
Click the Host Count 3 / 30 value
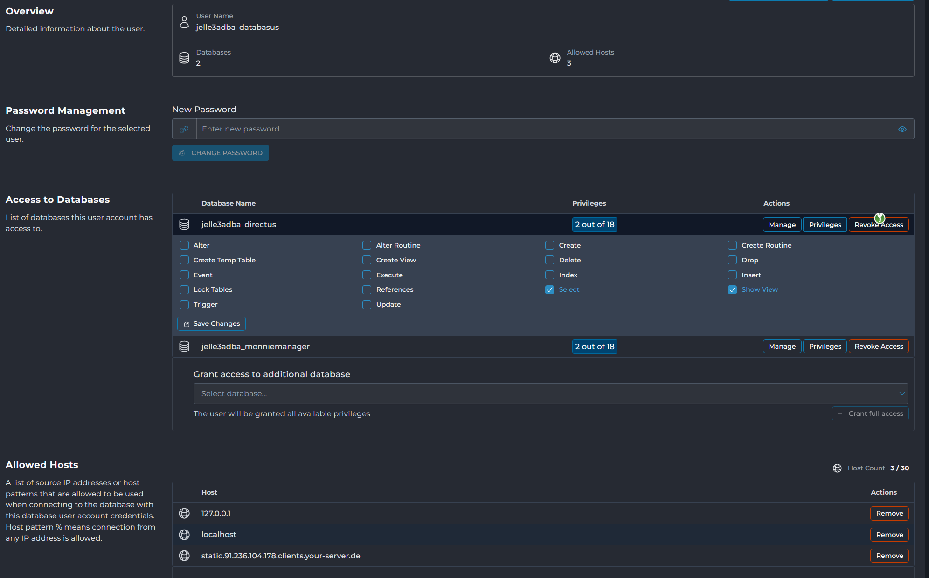900,468
